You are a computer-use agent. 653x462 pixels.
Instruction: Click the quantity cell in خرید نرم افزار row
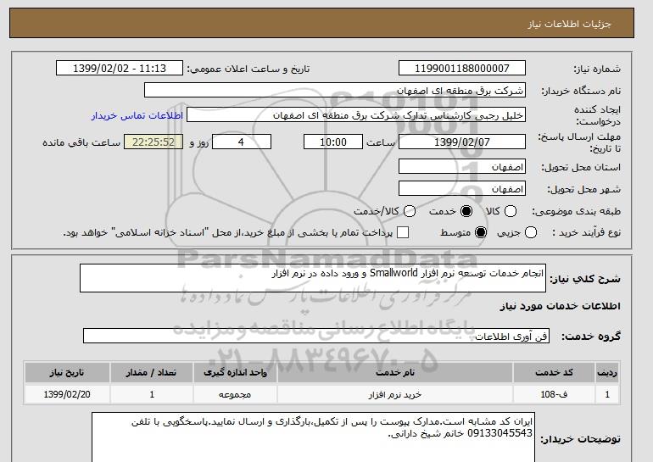[152, 394]
